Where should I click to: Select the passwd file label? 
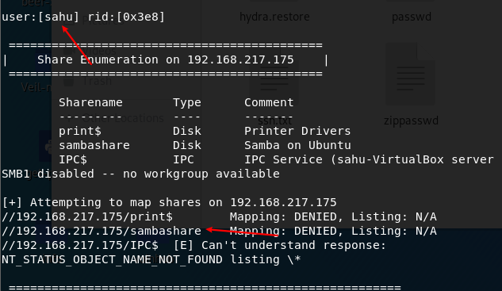coord(412,17)
